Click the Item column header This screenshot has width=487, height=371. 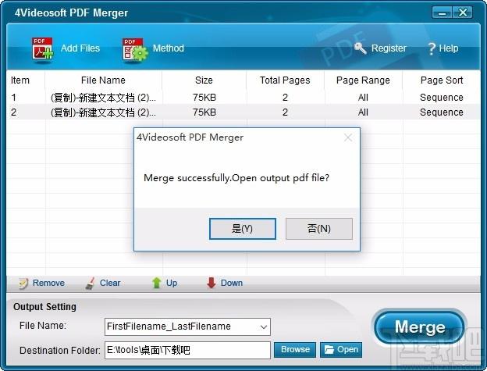pos(20,80)
